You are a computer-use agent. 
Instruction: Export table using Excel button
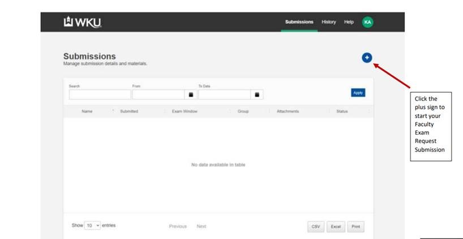pyautogui.click(x=336, y=227)
